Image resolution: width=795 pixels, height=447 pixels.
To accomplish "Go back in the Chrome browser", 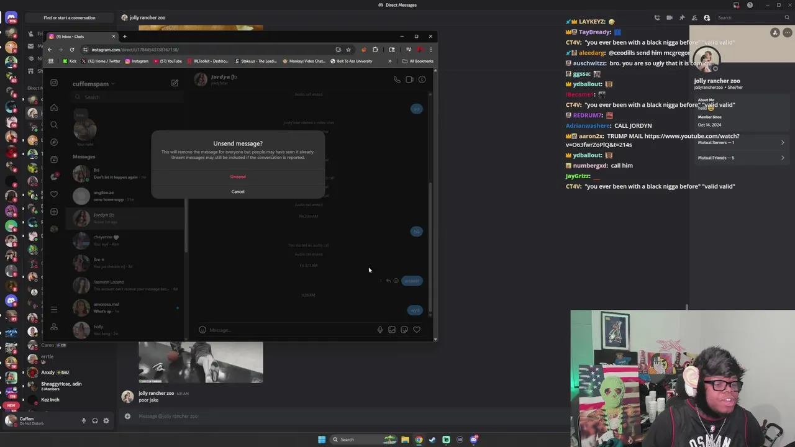I will point(50,50).
